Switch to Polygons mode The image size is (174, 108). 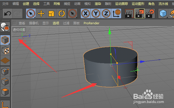(5, 92)
